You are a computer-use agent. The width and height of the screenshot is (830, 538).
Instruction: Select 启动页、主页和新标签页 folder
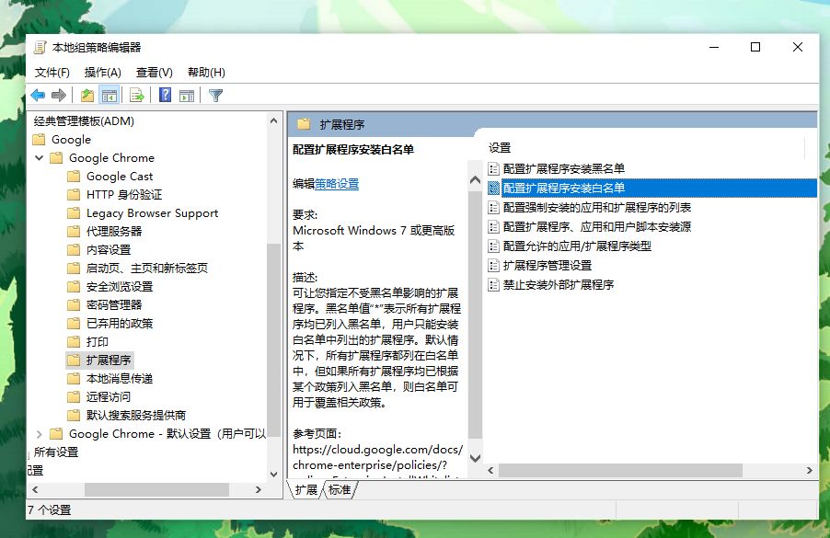pyautogui.click(x=147, y=269)
